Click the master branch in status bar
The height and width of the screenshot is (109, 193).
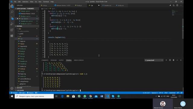coord(14,93)
